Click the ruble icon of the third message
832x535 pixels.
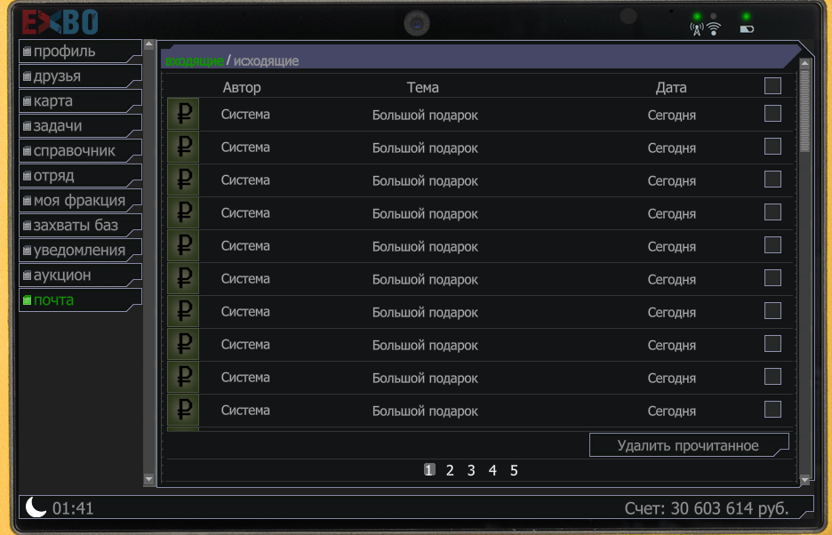tap(183, 180)
